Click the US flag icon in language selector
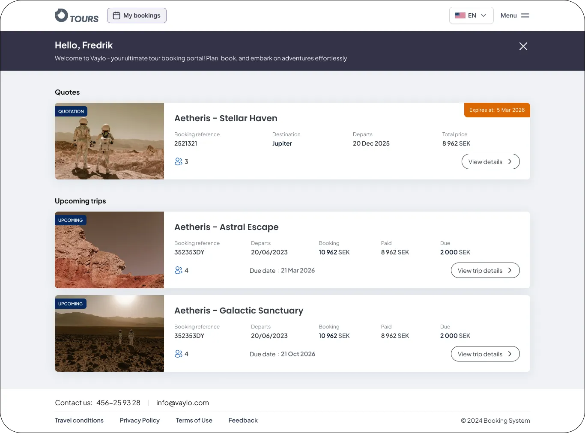 [x=460, y=15]
